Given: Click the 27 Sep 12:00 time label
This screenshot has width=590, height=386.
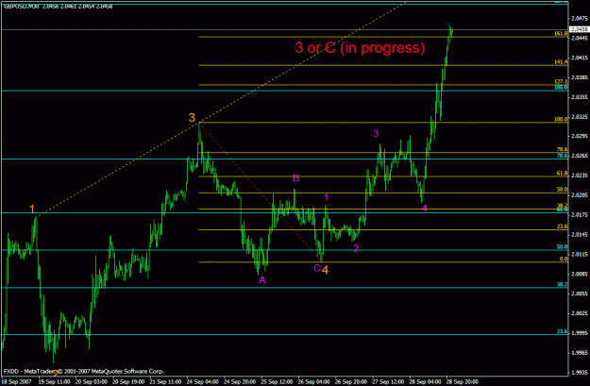Looking at the screenshot, I should point(388,381).
